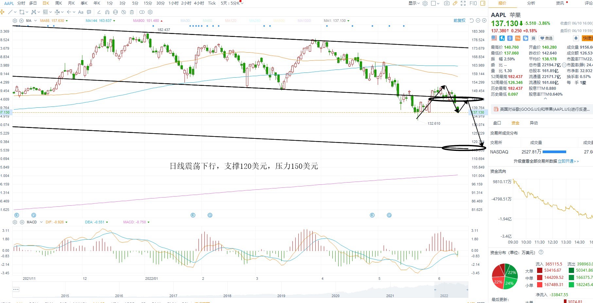Toggle the right side panel
593x303 pixels.
tap(483, 3)
